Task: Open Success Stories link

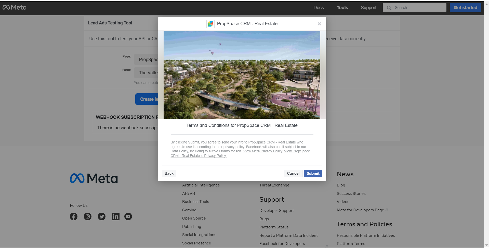Action: tap(351, 194)
